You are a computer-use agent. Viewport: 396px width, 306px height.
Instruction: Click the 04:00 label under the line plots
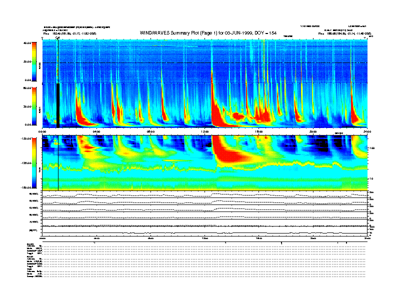96,238
